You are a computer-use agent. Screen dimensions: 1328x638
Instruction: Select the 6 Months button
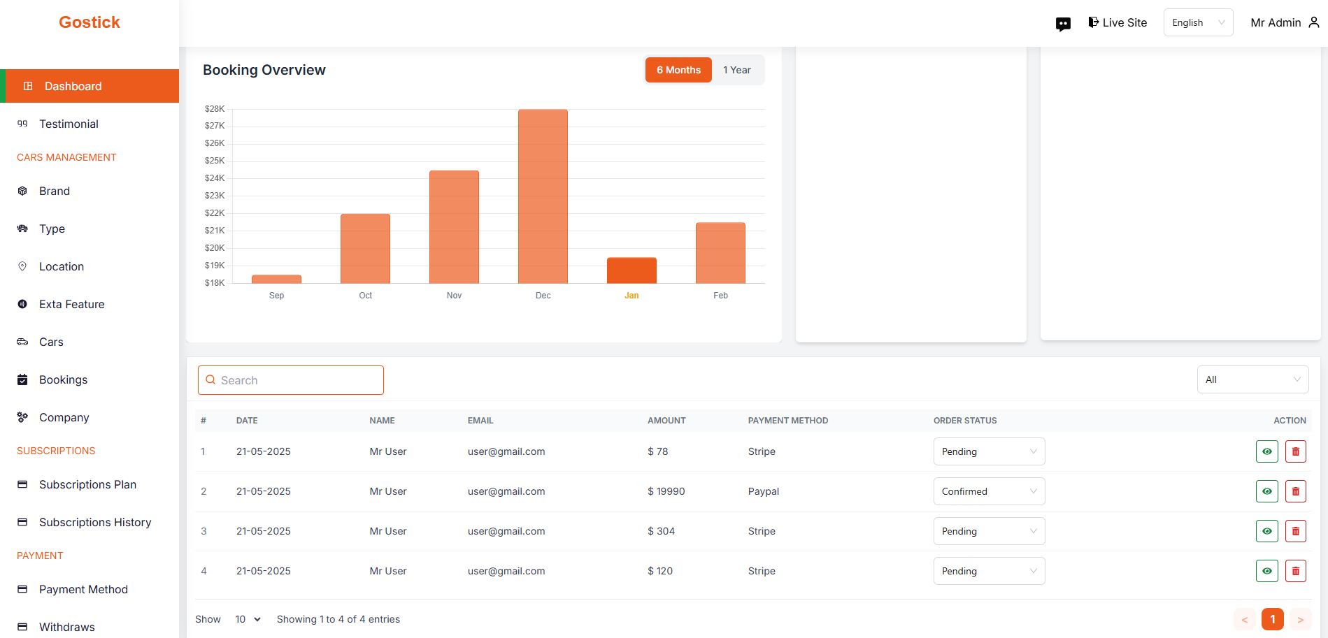(x=678, y=70)
